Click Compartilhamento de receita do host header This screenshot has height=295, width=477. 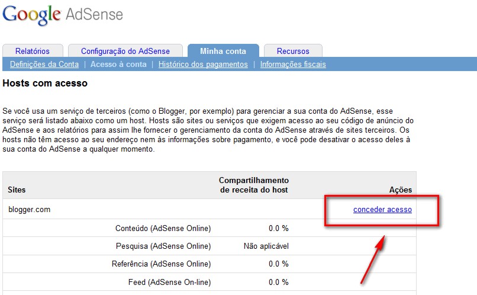(x=254, y=185)
